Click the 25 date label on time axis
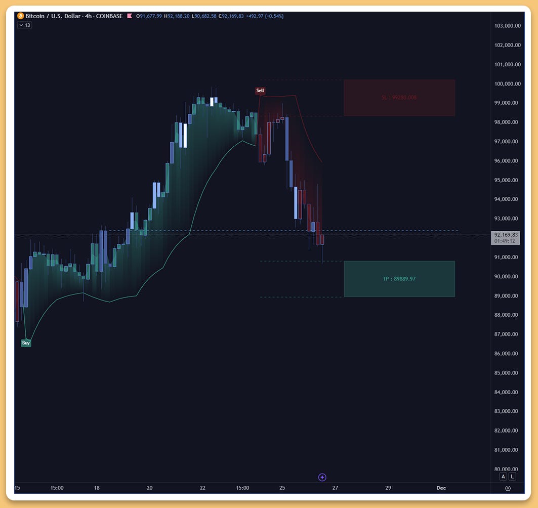The image size is (538, 508). (x=282, y=488)
